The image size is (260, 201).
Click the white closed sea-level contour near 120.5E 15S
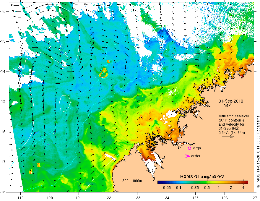(65, 104)
